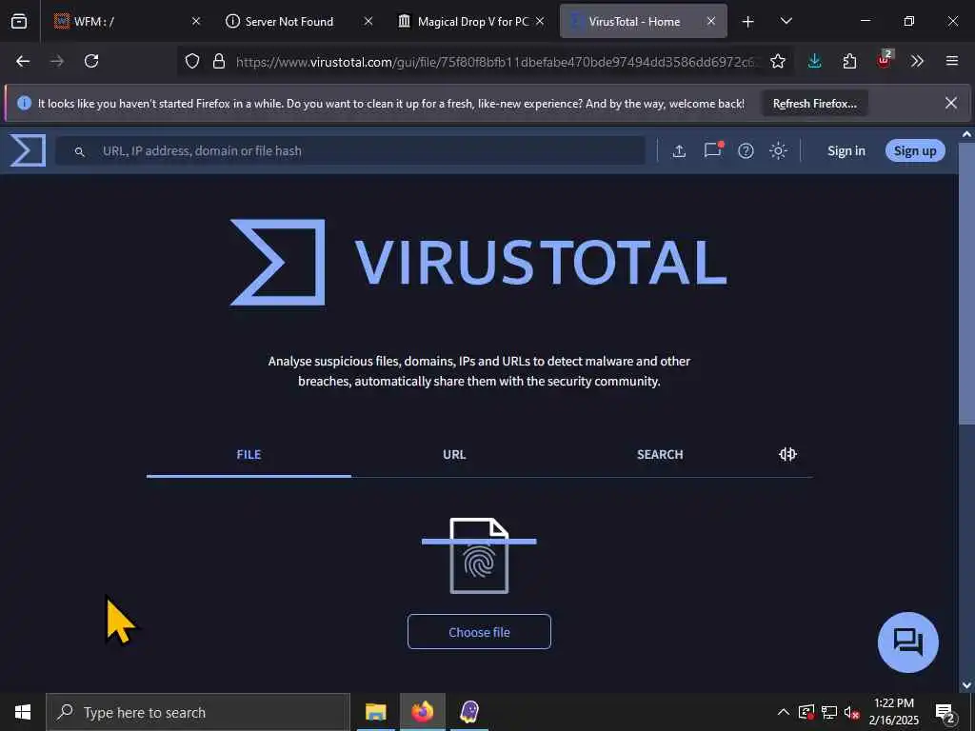Close the Magical Drop V tab
975x731 pixels.
pyautogui.click(x=540, y=21)
